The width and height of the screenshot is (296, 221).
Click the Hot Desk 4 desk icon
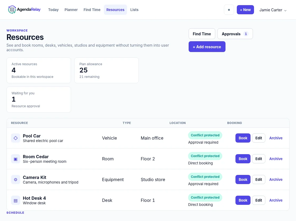pyautogui.click(x=16, y=201)
